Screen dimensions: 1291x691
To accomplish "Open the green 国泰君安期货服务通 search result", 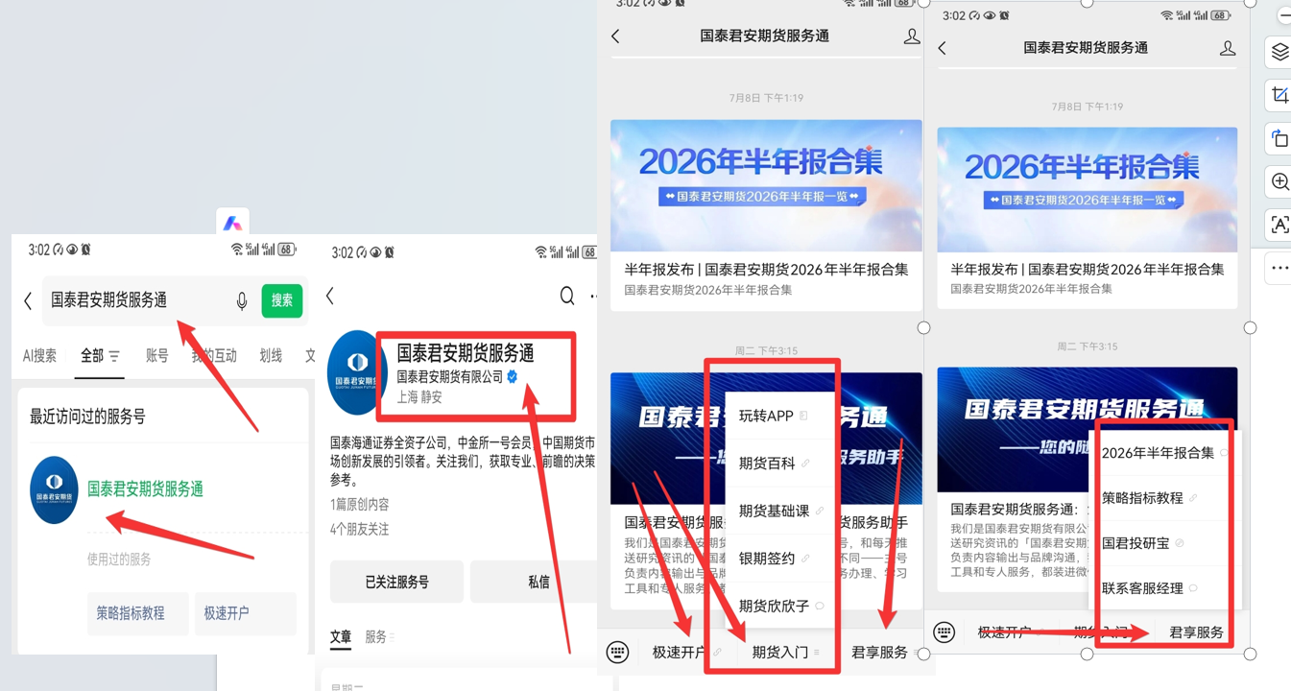I will (145, 489).
